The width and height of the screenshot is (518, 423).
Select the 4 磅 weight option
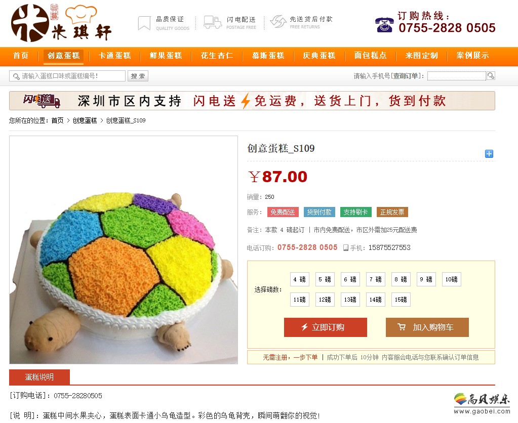pos(300,279)
